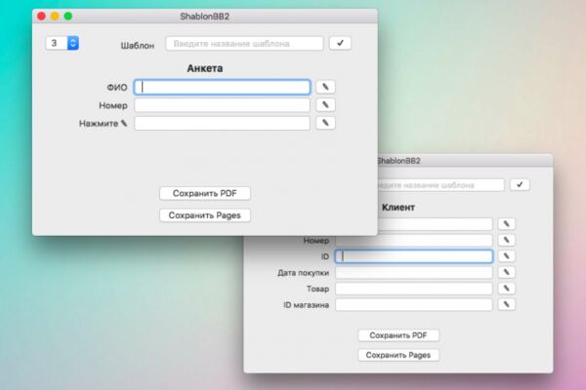Click the pencil icon beside front Номер field
Image resolution: width=586 pixels, height=390 pixels.
[325, 105]
